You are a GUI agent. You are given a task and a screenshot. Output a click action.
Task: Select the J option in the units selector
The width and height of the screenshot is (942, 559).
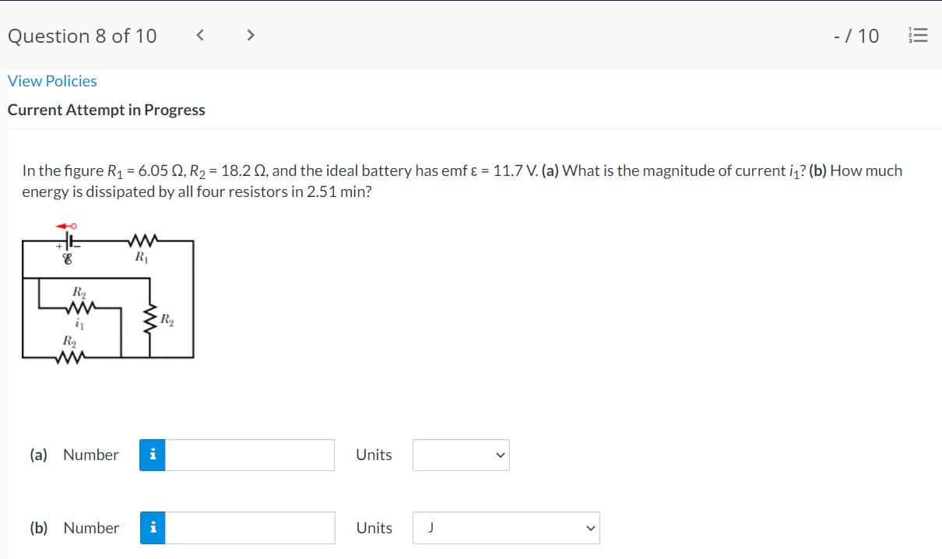click(429, 528)
